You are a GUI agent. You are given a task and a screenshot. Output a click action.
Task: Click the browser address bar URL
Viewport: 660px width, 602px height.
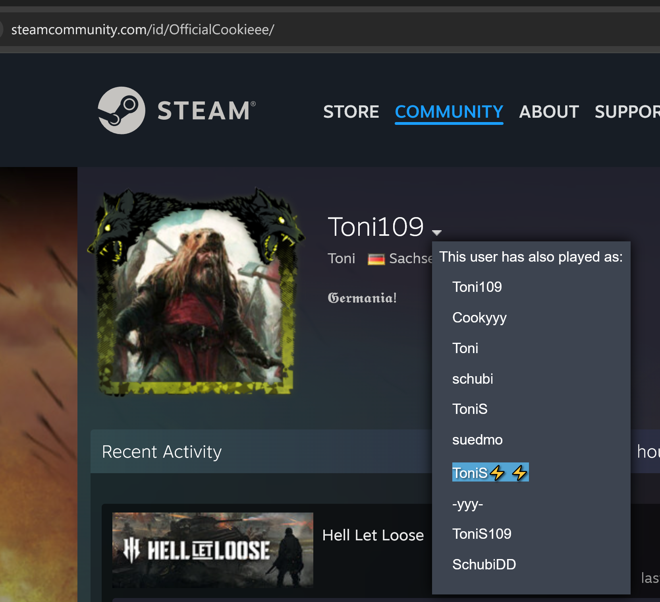(143, 29)
